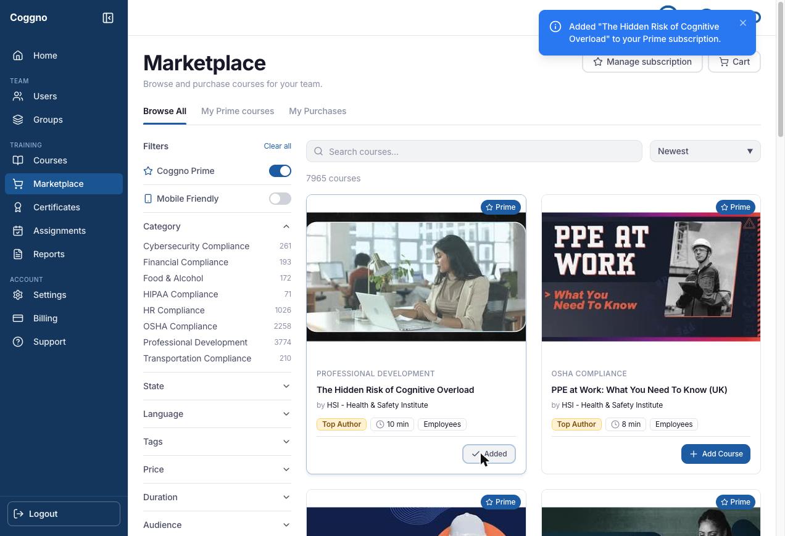Click the Added button on Cognitive Overload
The image size is (785, 536).
(x=489, y=454)
